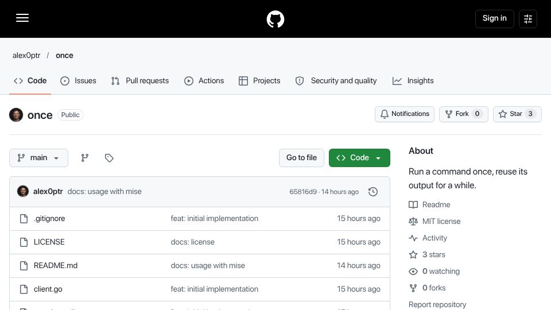
Task: Click the Notifications bell button
Action: tap(405, 114)
